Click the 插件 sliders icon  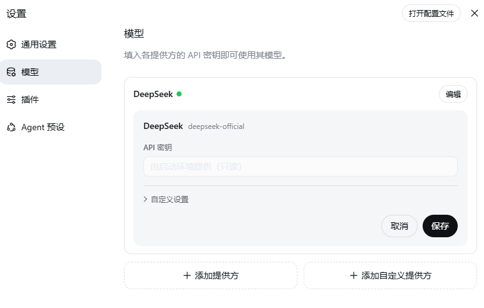pyautogui.click(x=11, y=100)
